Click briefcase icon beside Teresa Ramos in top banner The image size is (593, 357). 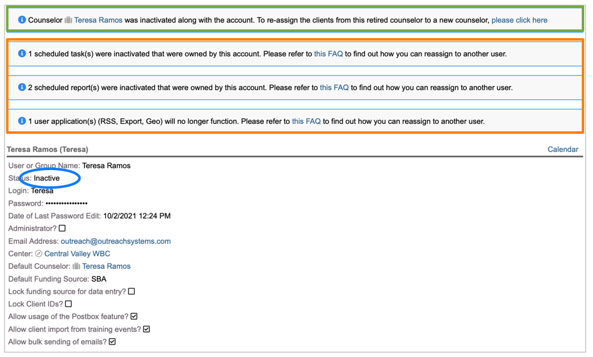click(68, 21)
